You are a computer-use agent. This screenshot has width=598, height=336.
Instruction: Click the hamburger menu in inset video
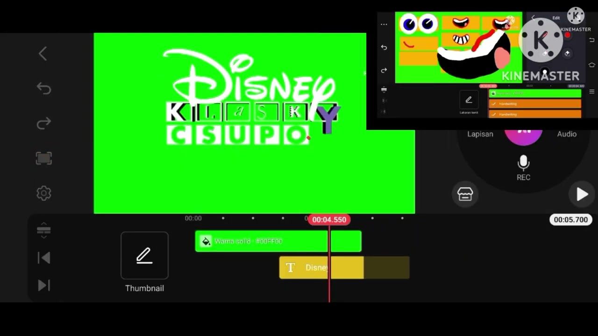pos(592,92)
